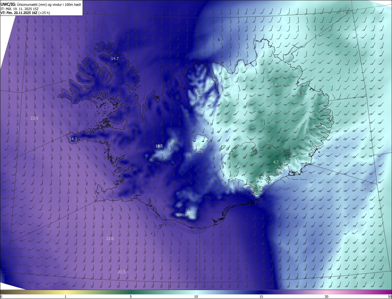The width and height of the screenshot is (392, 299).
Task: Click the 23.6 value label
Action: pos(110,239)
